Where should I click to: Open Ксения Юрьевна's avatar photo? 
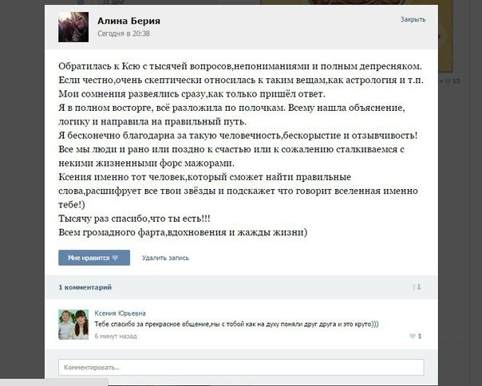[73, 325]
